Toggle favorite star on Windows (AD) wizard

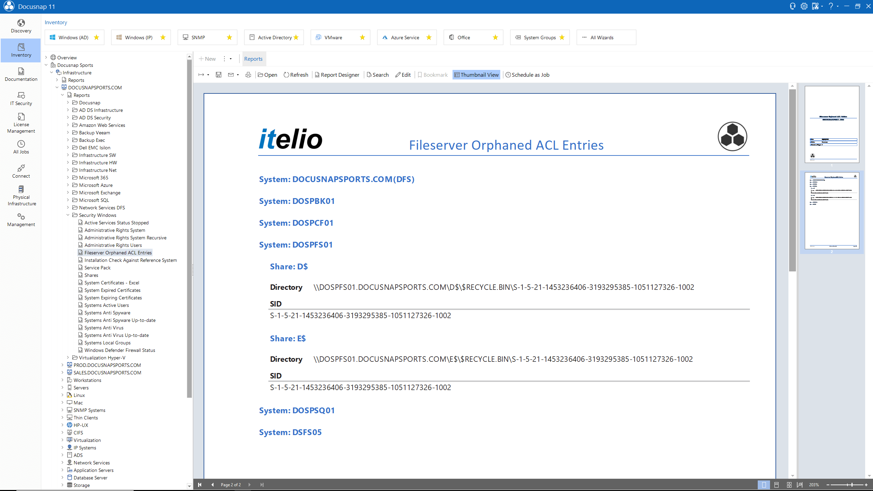tap(97, 38)
